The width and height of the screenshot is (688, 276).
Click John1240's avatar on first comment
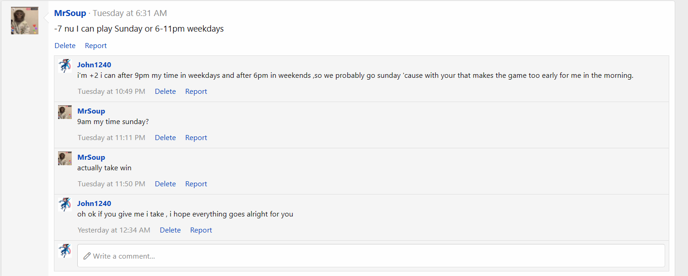[65, 66]
